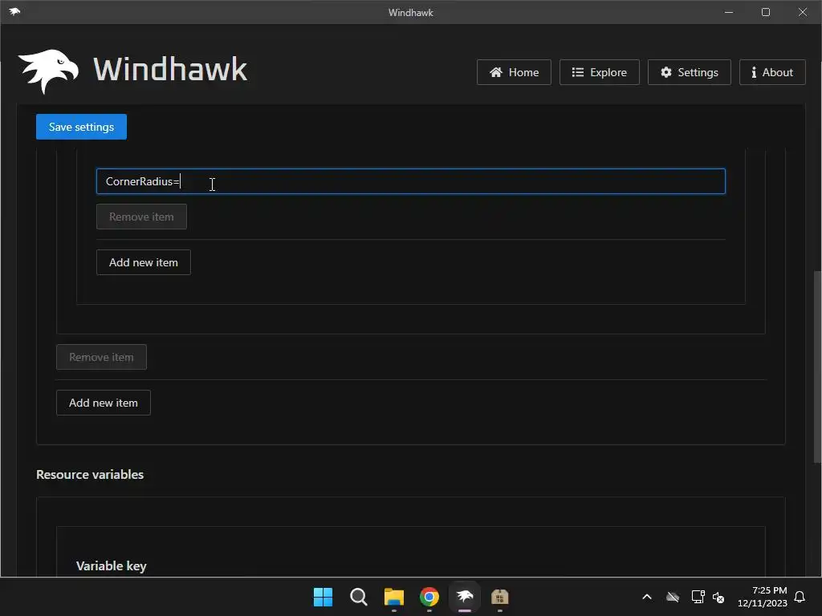Screen dimensions: 822x616
Task: Click the muted volume tray icon
Action: [x=718, y=597]
